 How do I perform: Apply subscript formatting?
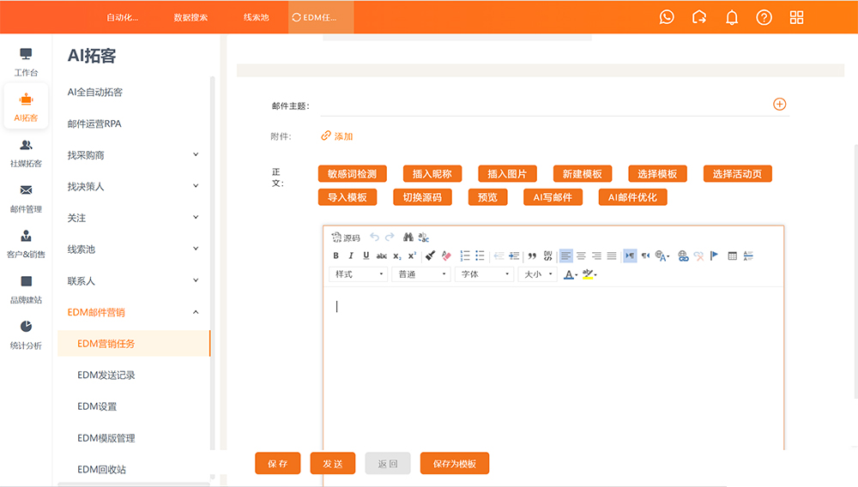(x=396, y=256)
